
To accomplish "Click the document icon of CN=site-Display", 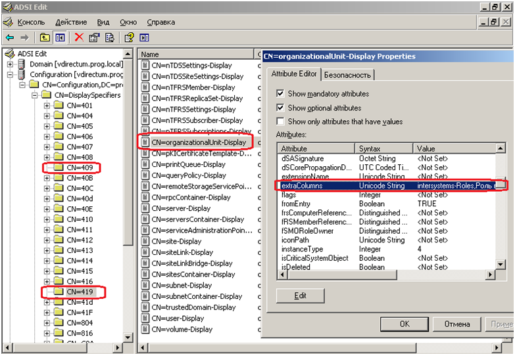I will coord(145,241).
